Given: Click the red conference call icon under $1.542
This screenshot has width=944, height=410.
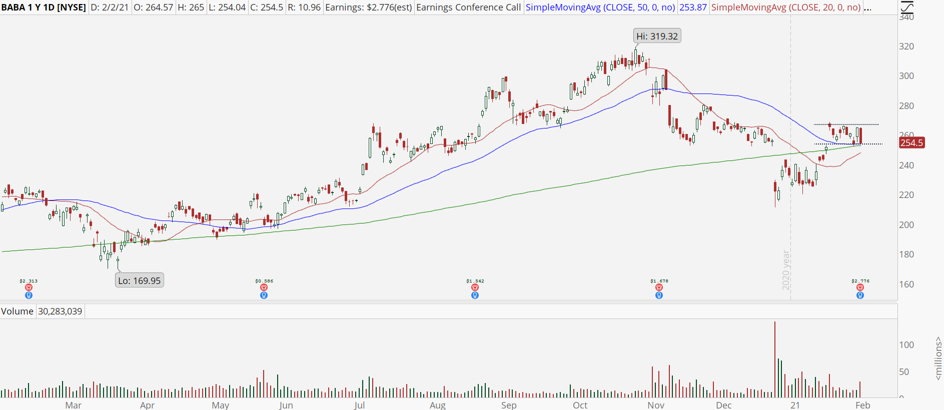Looking at the screenshot, I should [475, 287].
